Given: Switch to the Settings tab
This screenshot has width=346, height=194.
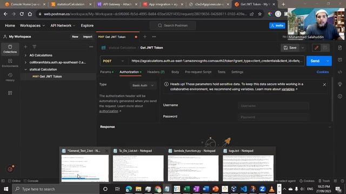Looking at the screenshot, I should pos(237,72).
